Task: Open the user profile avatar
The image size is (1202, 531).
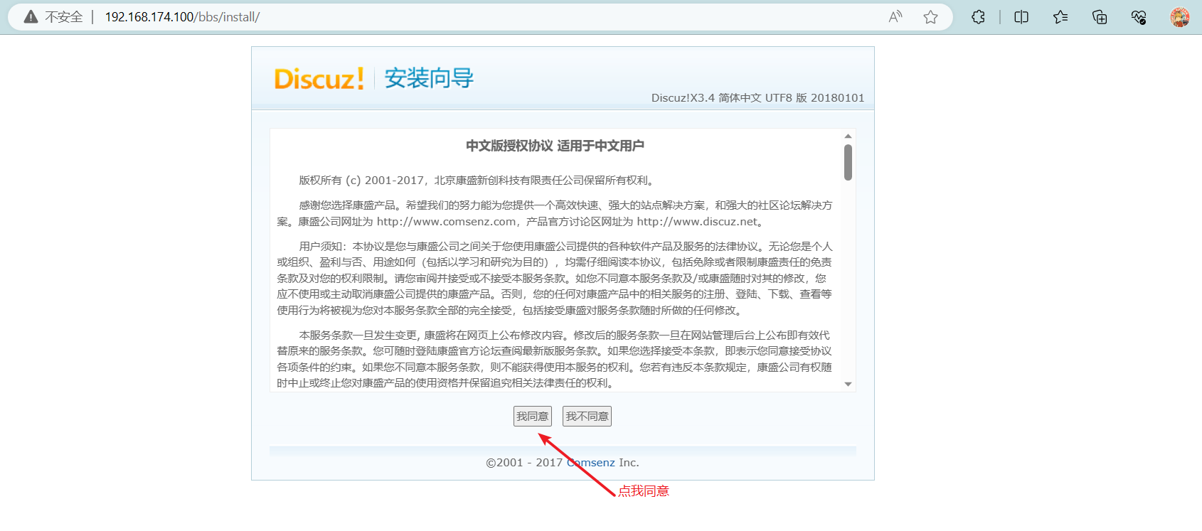Action: coord(1180,17)
